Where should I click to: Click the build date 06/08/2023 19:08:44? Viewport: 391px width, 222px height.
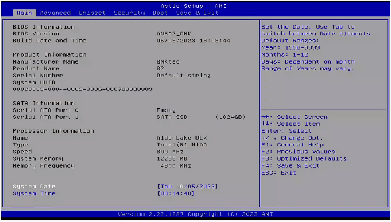pyautogui.click(x=193, y=41)
